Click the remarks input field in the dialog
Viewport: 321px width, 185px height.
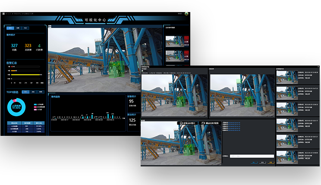pos(252,156)
